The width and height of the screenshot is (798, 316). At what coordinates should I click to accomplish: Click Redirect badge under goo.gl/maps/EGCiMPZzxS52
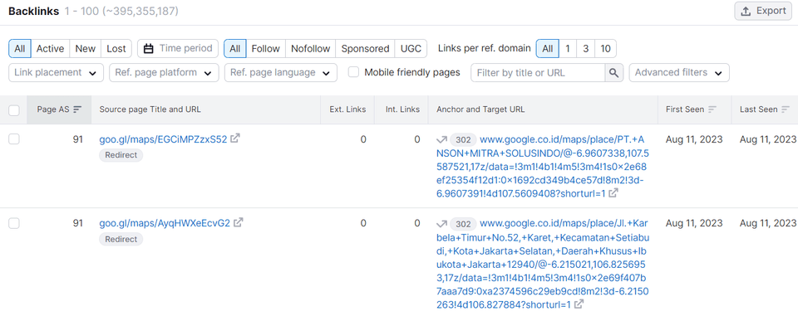pyautogui.click(x=121, y=155)
